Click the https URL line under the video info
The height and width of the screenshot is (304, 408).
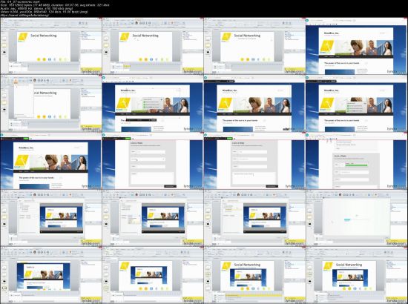24,15
